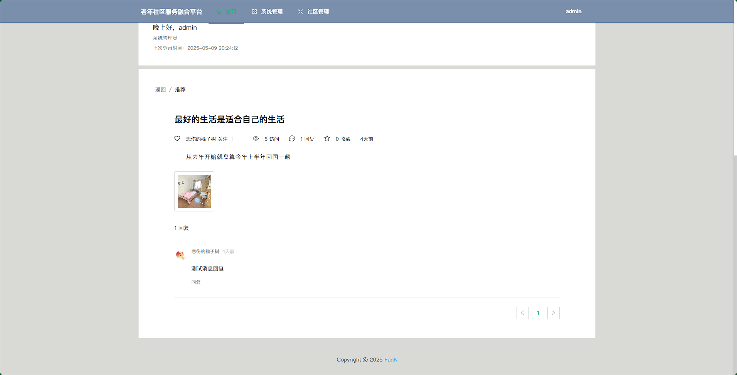Open the bedroom photo thumbnail
Viewport: 737px width, 375px height.
click(x=194, y=191)
